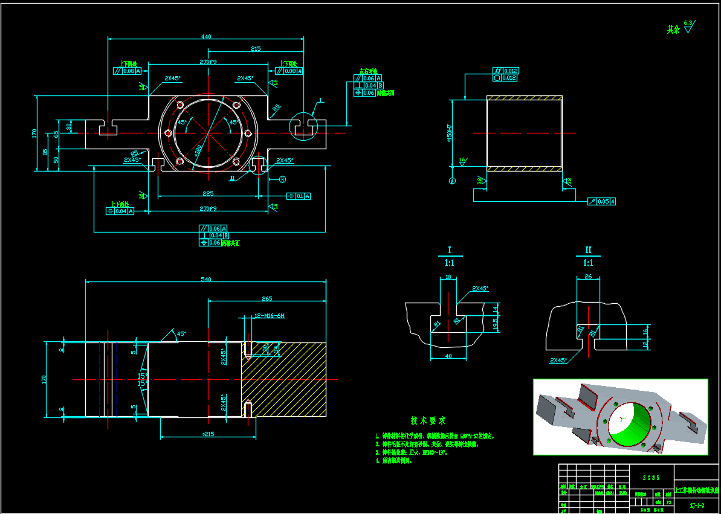The height and width of the screenshot is (514, 721).
Task: Click the detail circle marked I
Action: [303, 125]
